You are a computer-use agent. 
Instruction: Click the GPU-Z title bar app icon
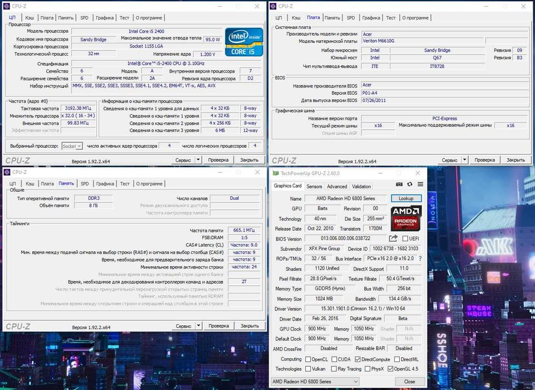pyautogui.click(x=275, y=173)
